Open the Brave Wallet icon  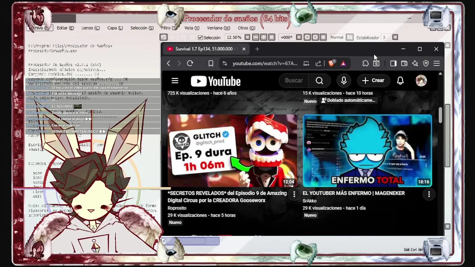[404, 63]
